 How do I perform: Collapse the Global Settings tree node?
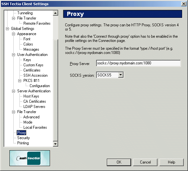tap(7, 29)
